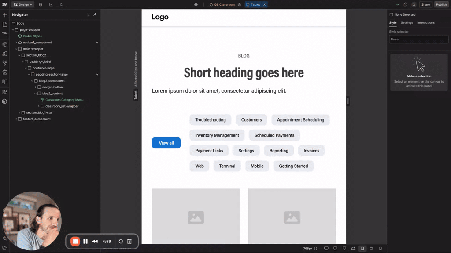Open the Pages panel
This screenshot has width=451, height=253.
point(4,25)
